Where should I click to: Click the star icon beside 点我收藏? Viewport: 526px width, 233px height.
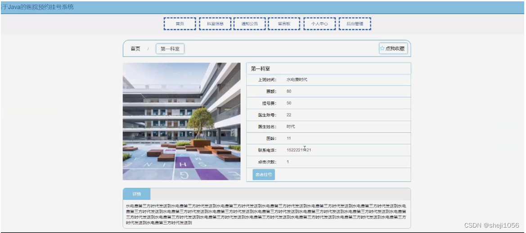(x=382, y=48)
